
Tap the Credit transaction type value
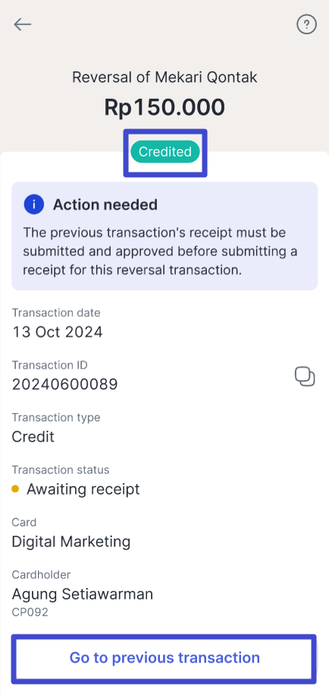coord(33,437)
